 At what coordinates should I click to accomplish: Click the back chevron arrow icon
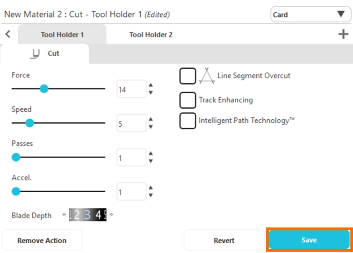click(x=8, y=34)
